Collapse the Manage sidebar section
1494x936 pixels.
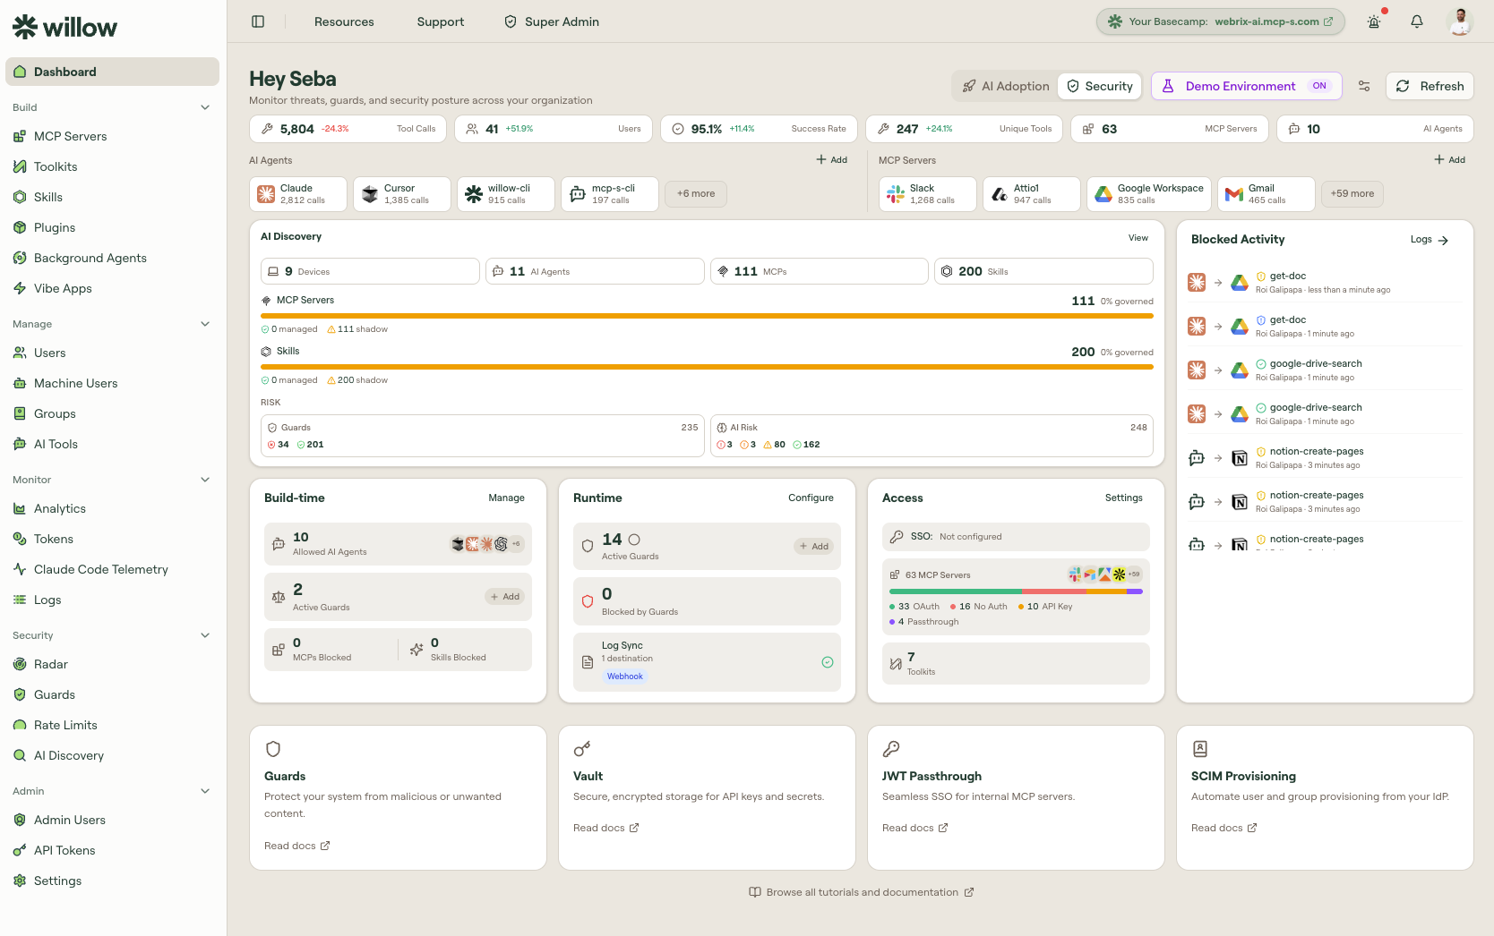click(x=205, y=324)
